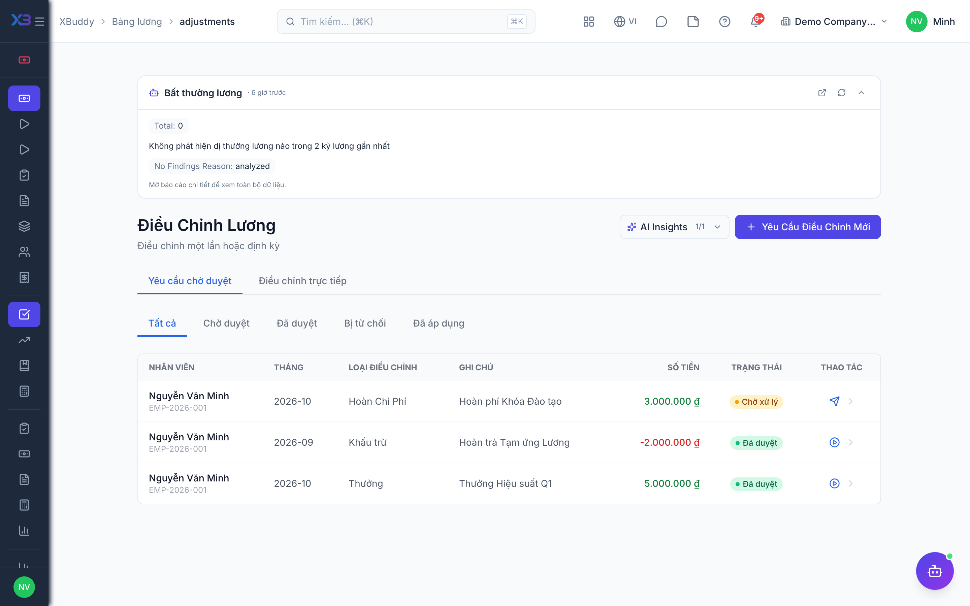Open the Demo Company selector dropdown
970x606 pixels.
click(834, 21)
